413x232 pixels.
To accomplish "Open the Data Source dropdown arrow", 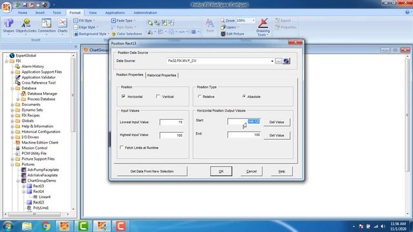I will 272,61.
